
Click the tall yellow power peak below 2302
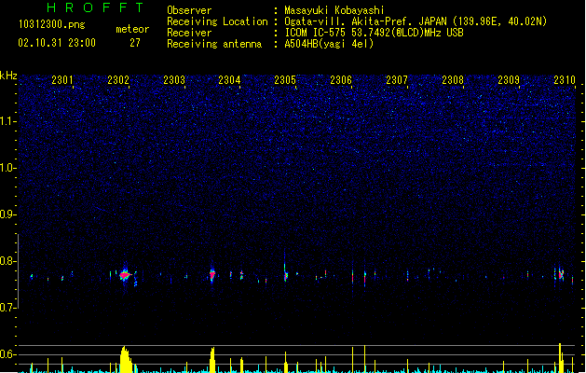[126, 359]
